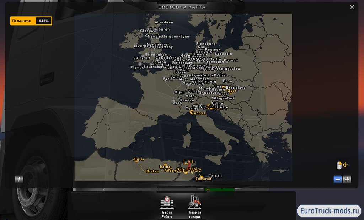364x220 pixels.
Task: Select Klagenfurt city label
Action: pos(224,98)
